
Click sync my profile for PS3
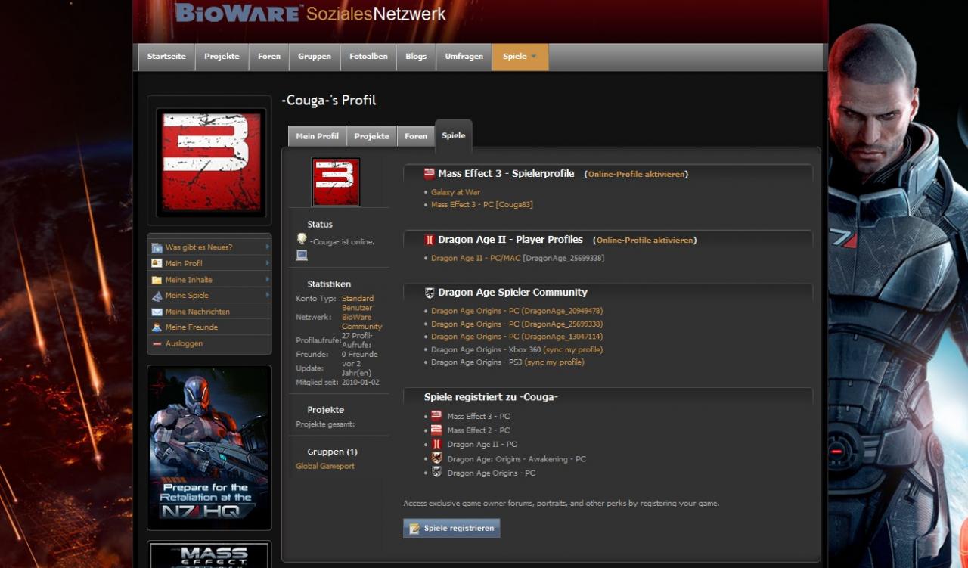pyautogui.click(x=554, y=362)
